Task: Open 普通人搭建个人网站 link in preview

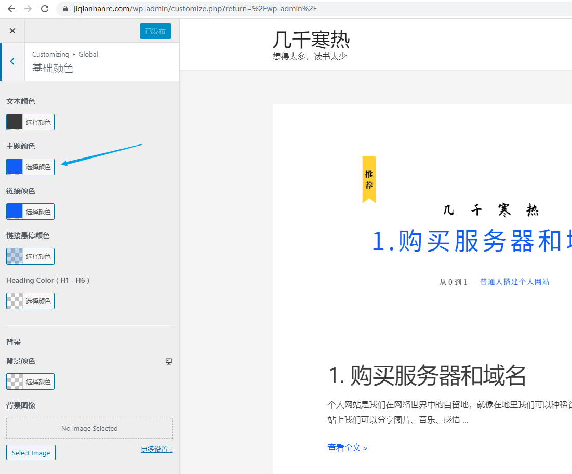Action: (514, 281)
